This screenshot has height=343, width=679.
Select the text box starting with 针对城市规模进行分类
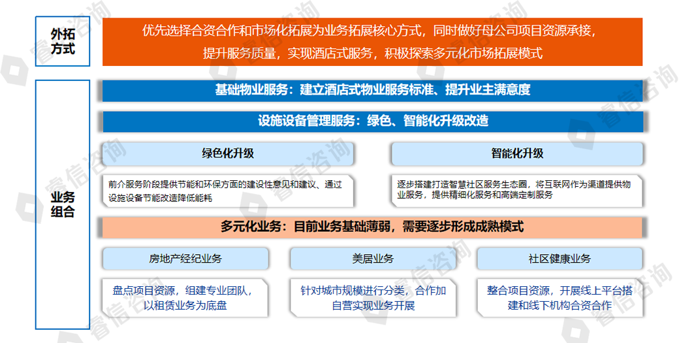373,297
